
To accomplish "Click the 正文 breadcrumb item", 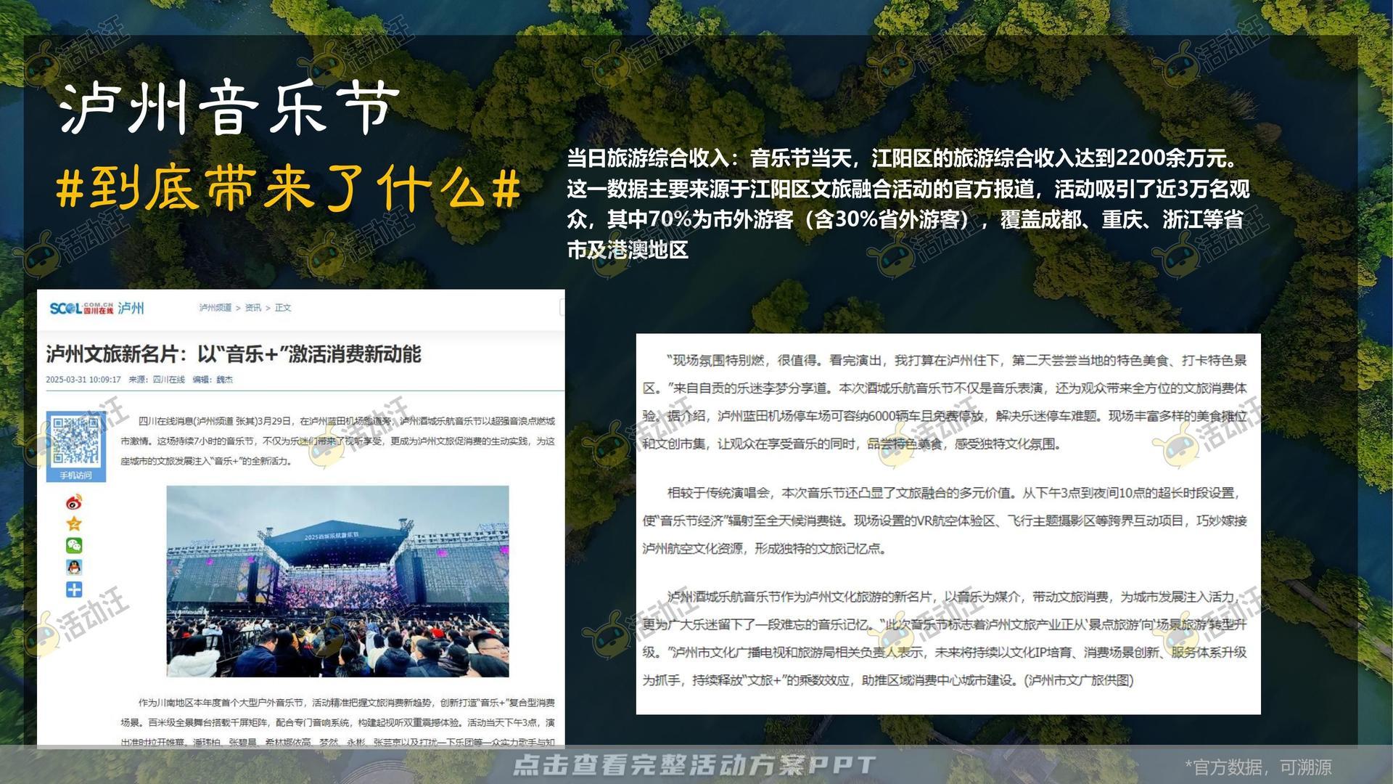I will [x=283, y=308].
